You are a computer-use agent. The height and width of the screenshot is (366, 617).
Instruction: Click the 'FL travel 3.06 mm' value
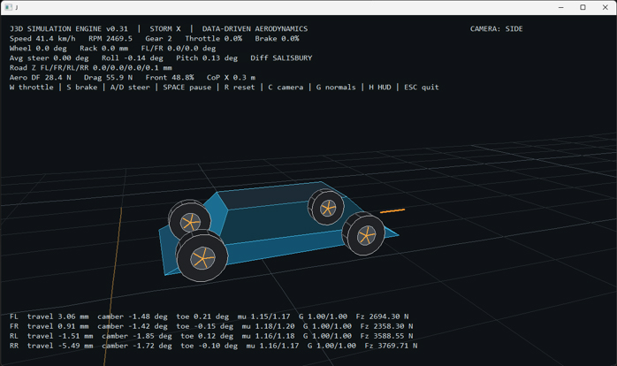pyautogui.click(x=50, y=316)
